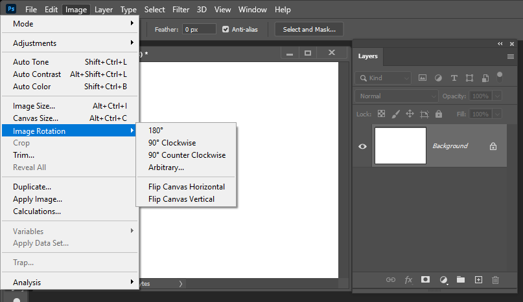Open the Layer menu
Image resolution: width=523 pixels, height=302 pixels.
(104, 10)
